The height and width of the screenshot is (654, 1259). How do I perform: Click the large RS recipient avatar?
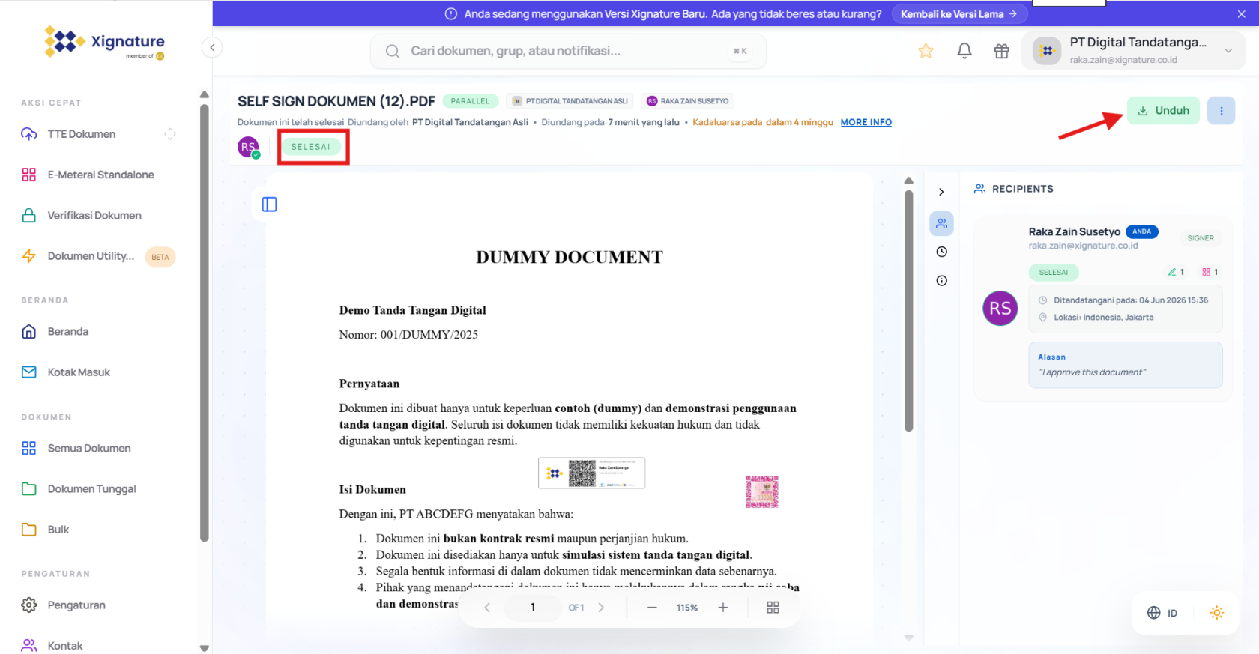coord(1000,308)
